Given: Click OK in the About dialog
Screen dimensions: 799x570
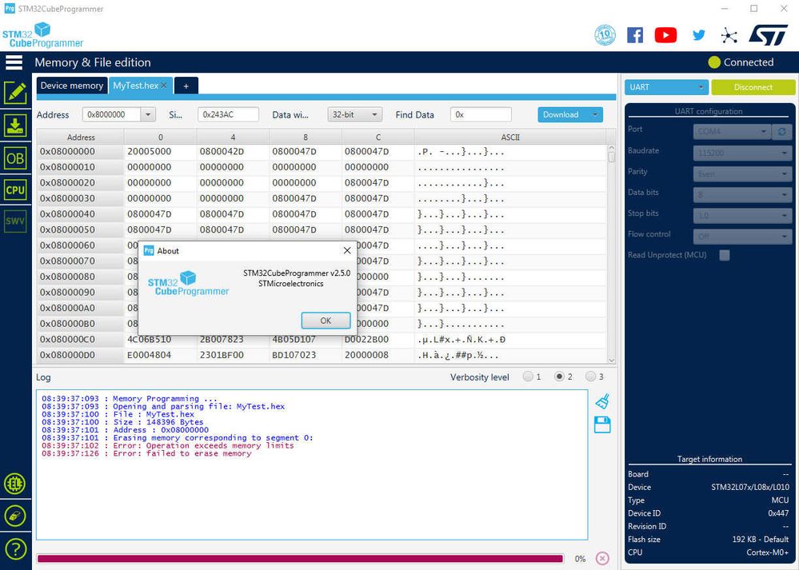Looking at the screenshot, I should tap(326, 321).
